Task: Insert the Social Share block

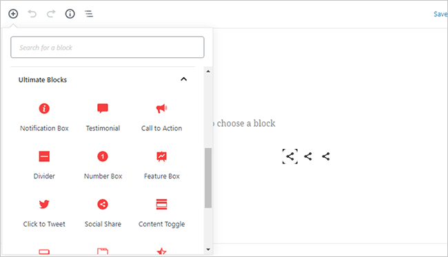Action: click(x=103, y=214)
